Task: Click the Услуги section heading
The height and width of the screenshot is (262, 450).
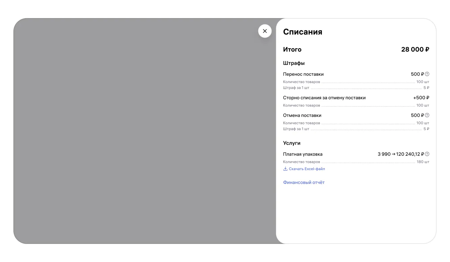Action: 292,143
